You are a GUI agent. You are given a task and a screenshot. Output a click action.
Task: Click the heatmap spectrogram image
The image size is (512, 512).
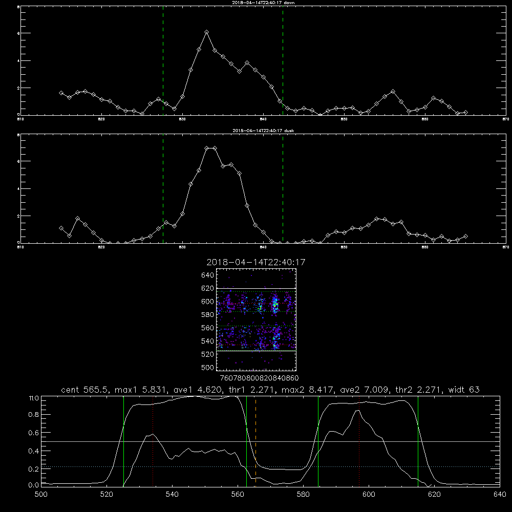point(257,319)
